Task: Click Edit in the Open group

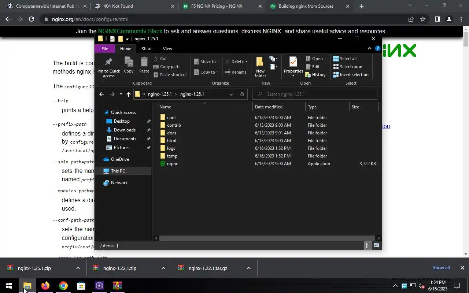Action: 313,67
